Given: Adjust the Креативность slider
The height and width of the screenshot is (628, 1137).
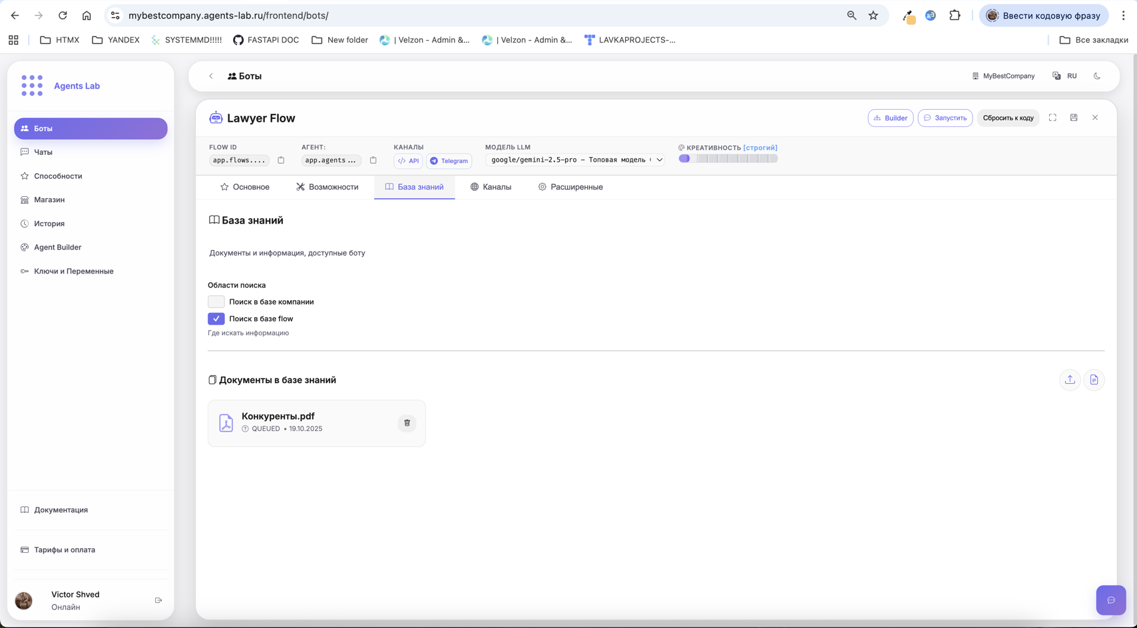Looking at the screenshot, I should click(x=728, y=159).
